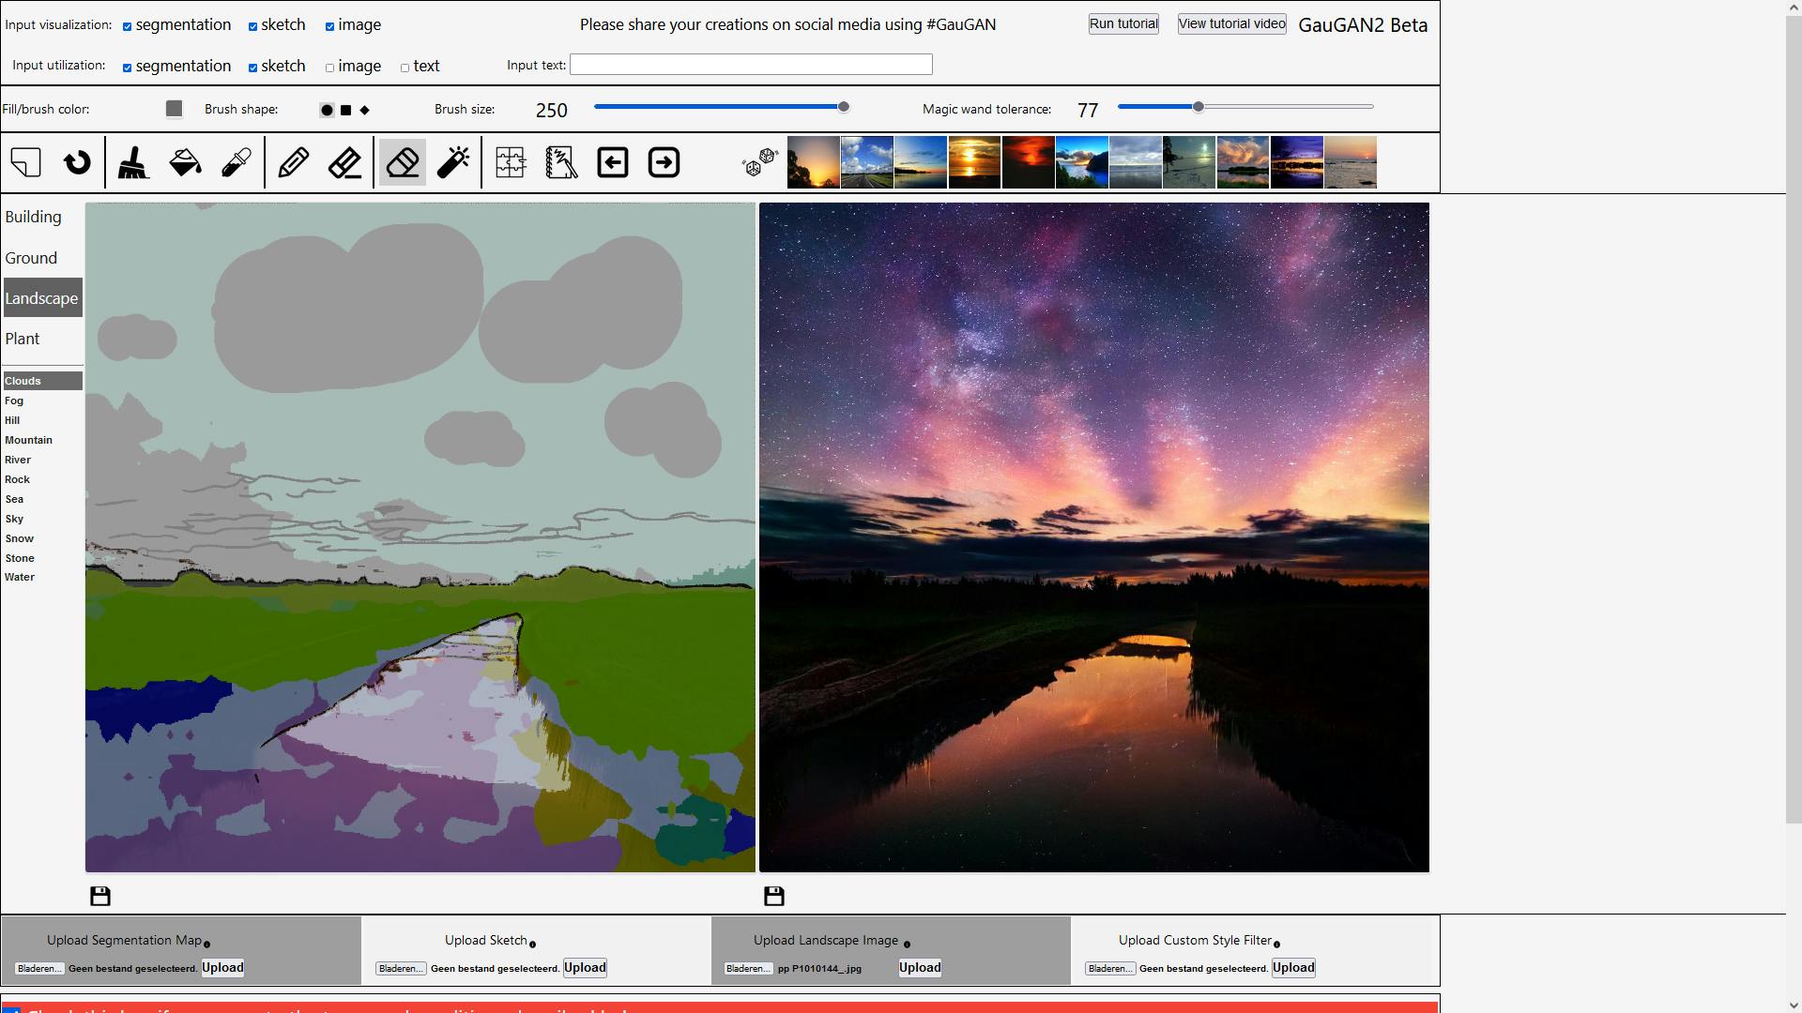This screenshot has width=1802, height=1013.
Task: Select the magic wand tool
Action: (x=453, y=162)
